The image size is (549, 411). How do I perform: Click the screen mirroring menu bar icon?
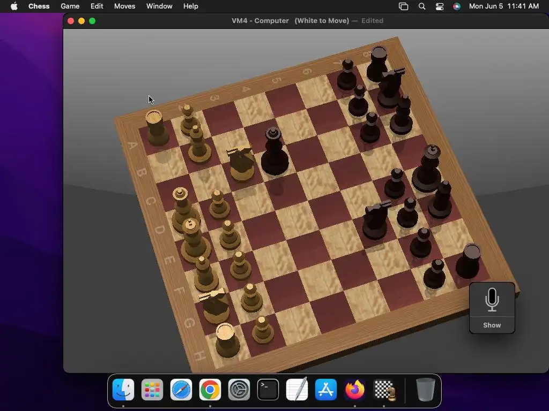pyautogui.click(x=403, y=6)
